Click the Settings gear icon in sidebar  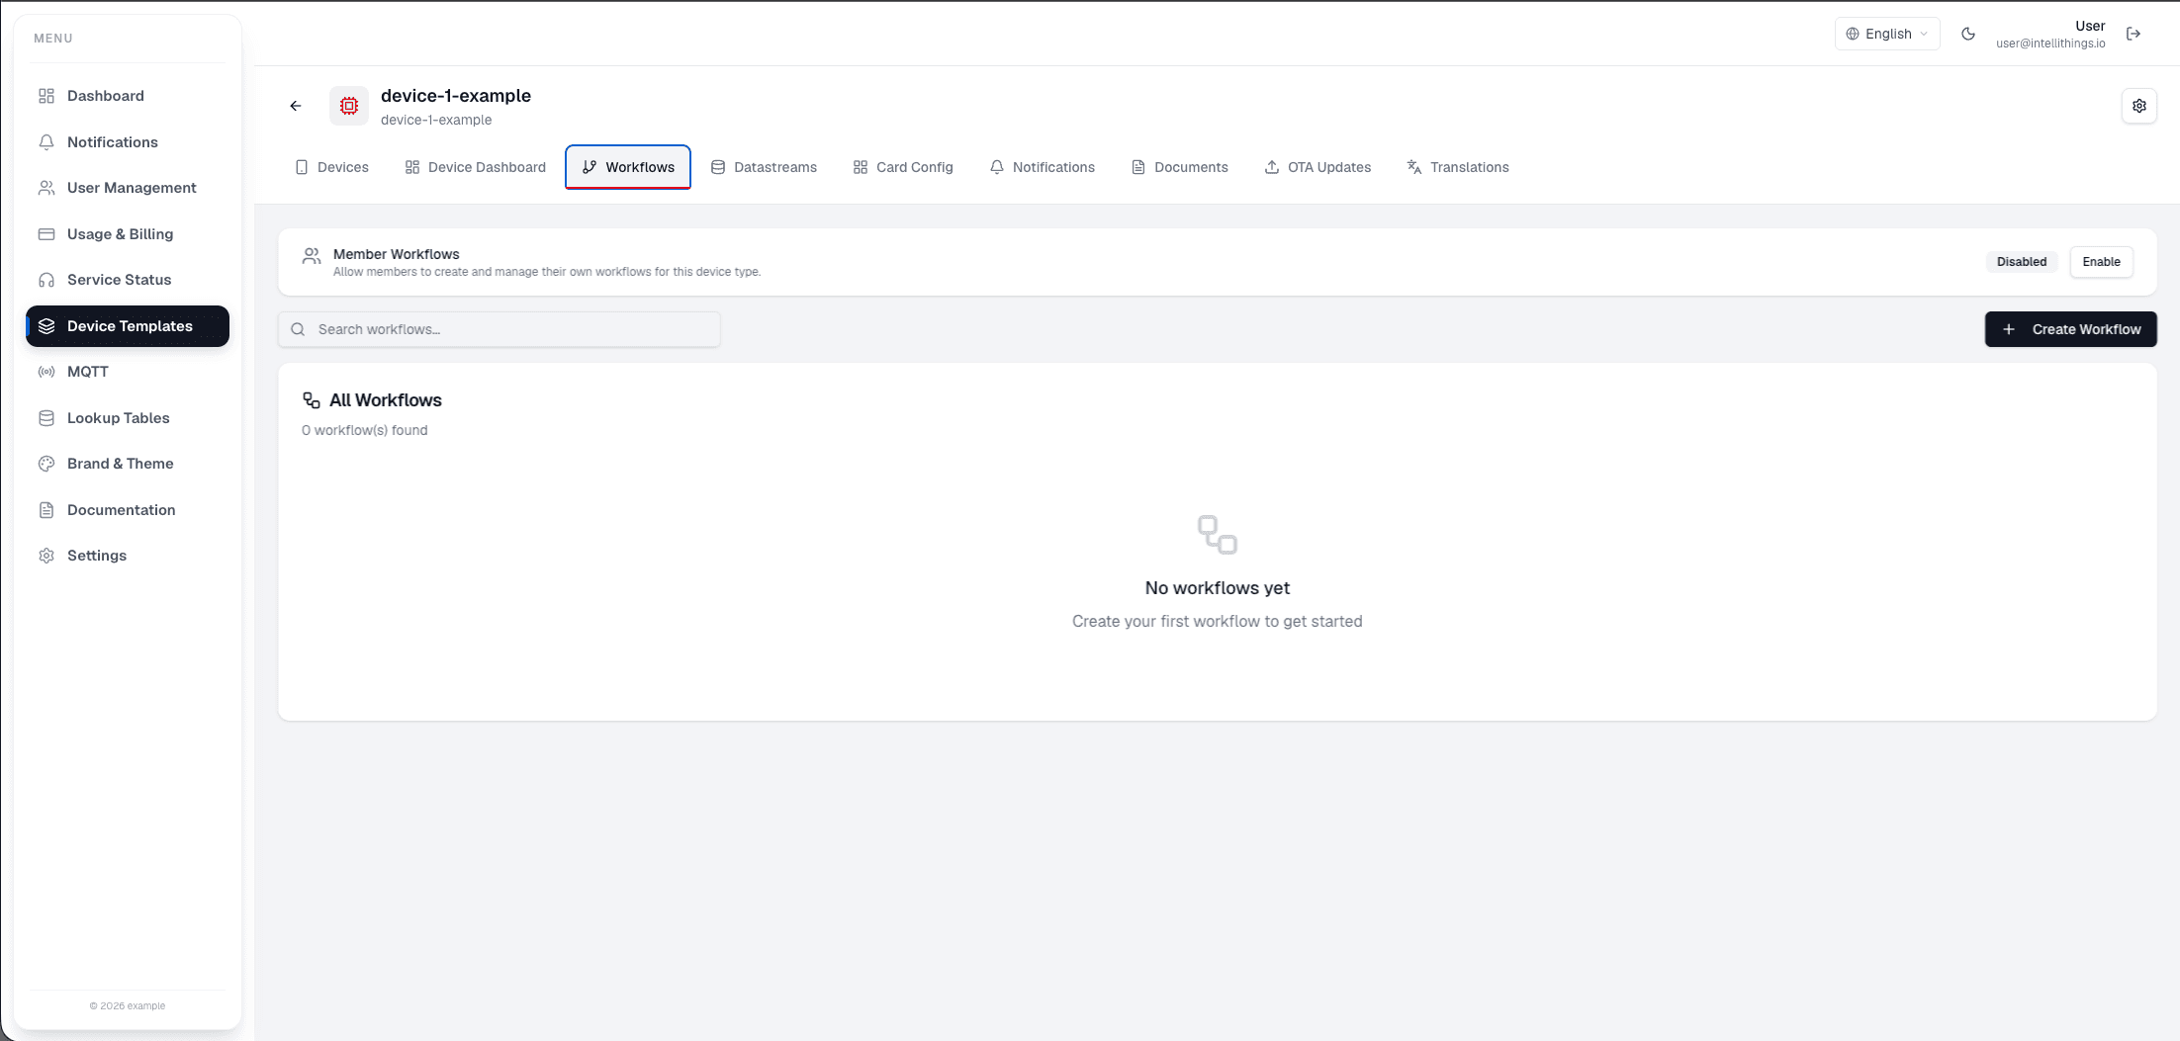click(x=46, y=556)
